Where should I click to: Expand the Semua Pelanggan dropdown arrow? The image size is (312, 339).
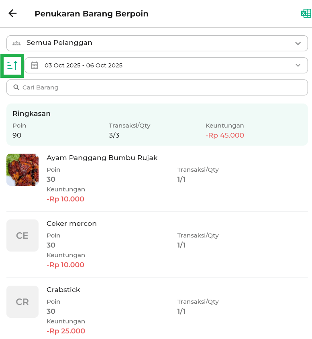[298, 43]
